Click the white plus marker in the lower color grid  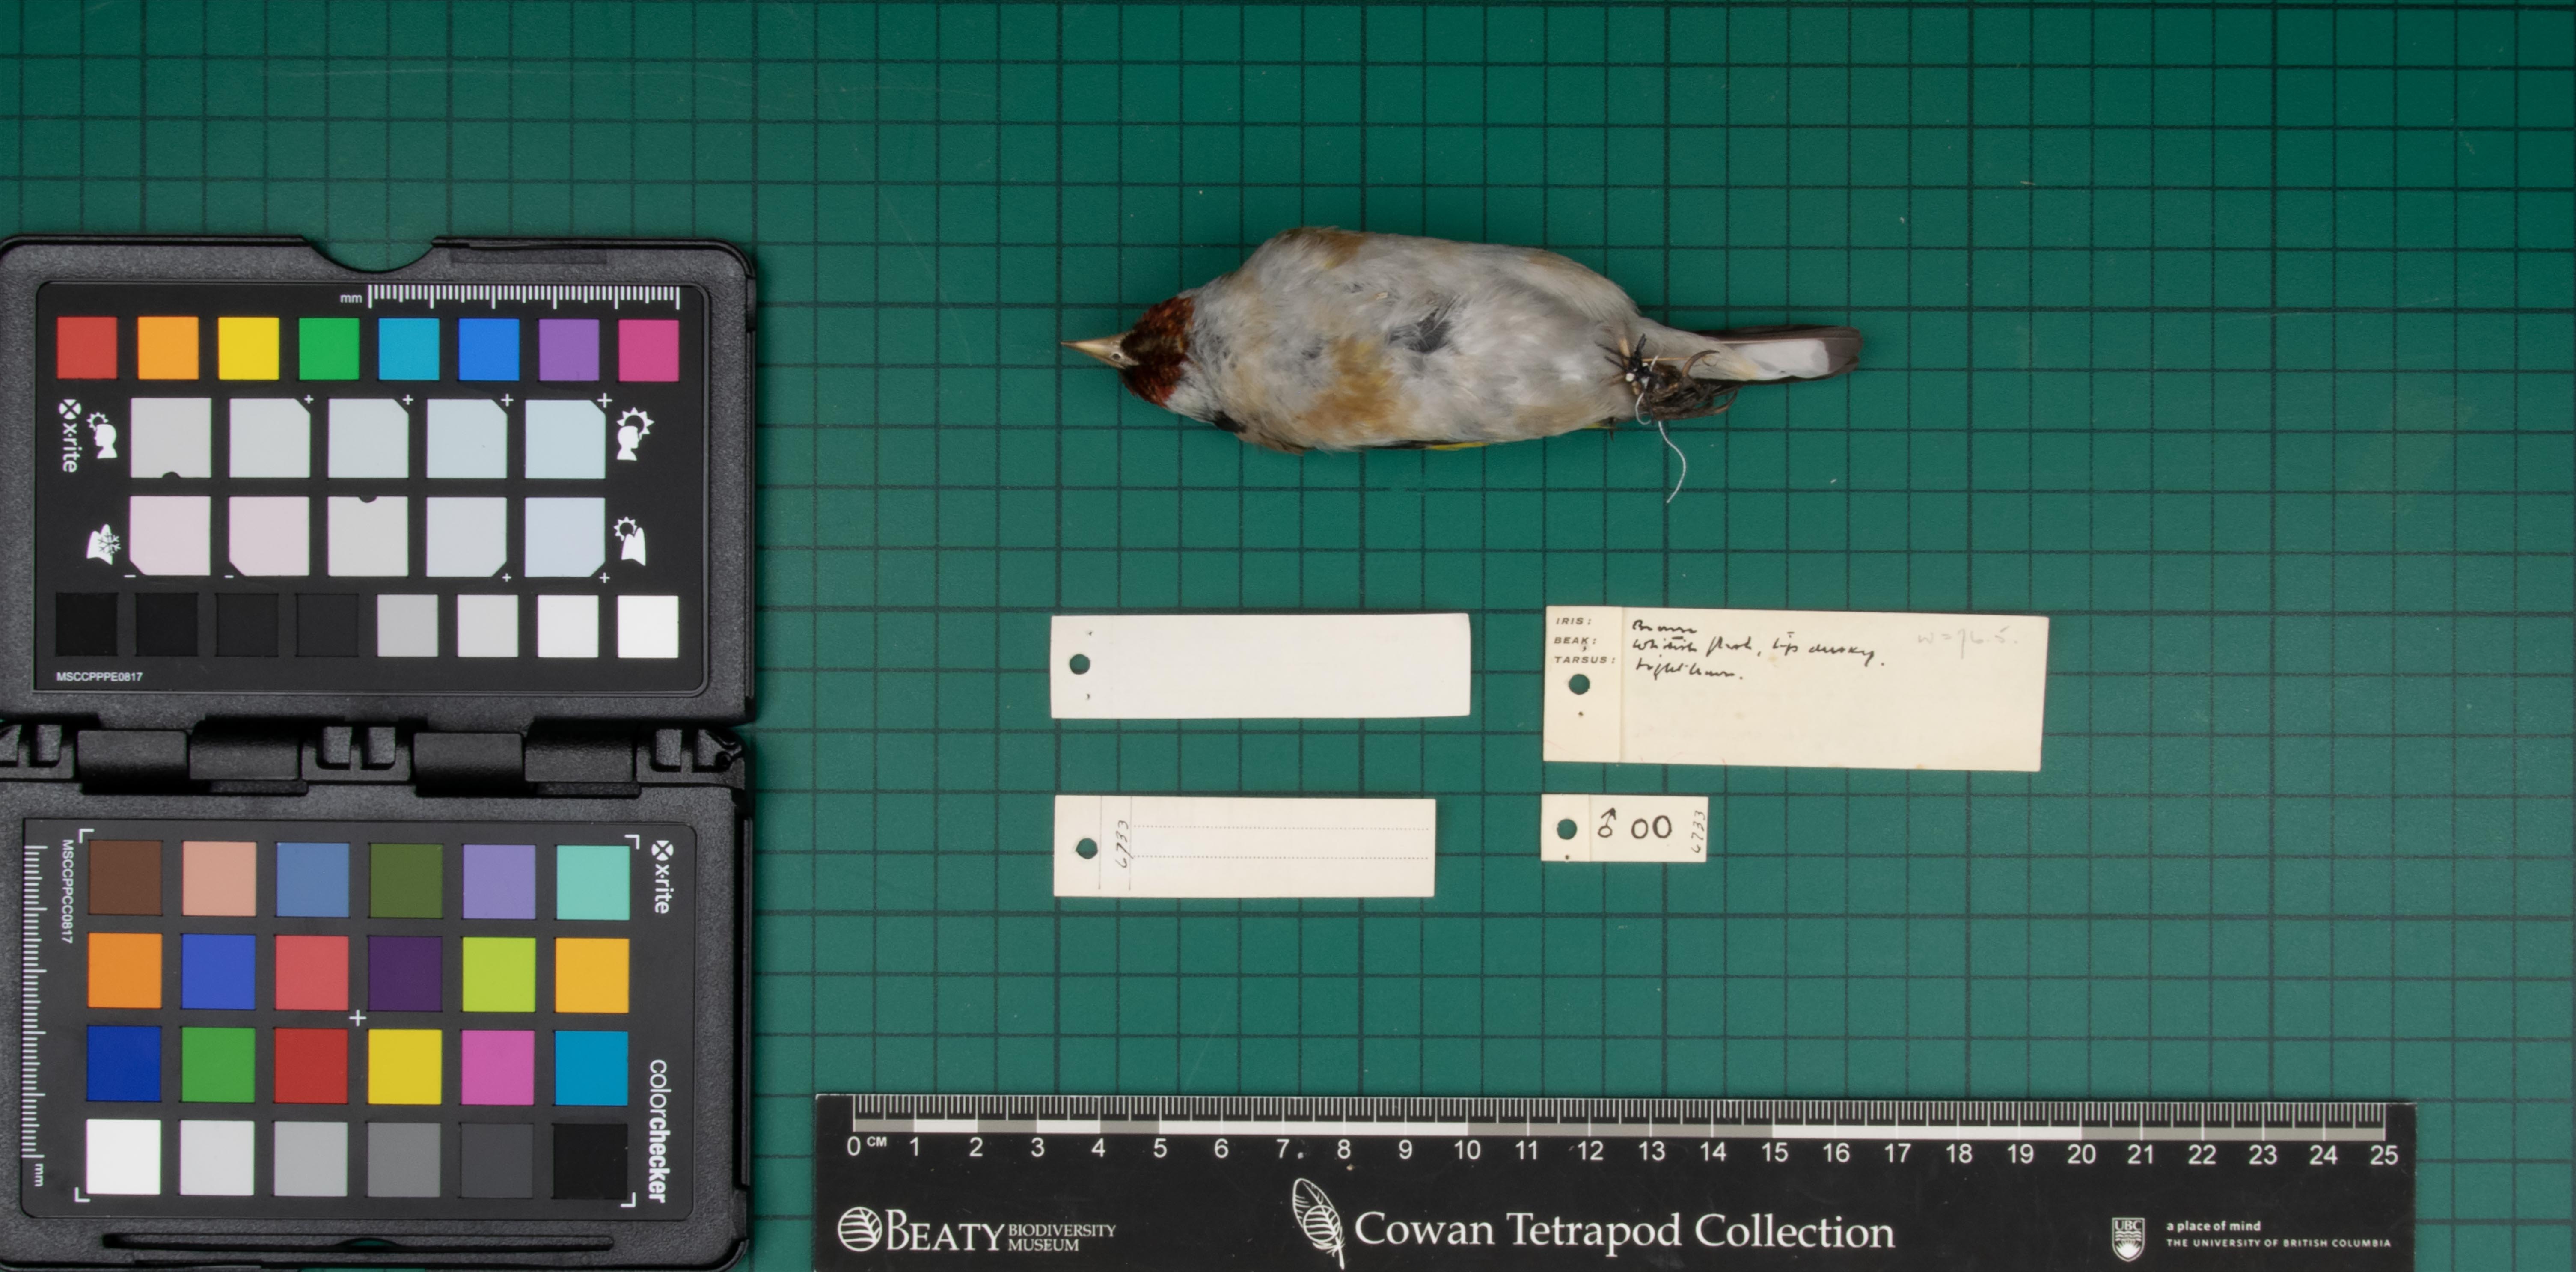357,1018
